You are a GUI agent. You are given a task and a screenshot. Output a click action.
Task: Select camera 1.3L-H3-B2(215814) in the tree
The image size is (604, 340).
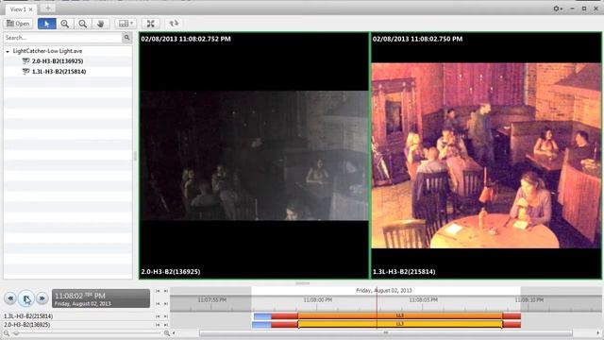tap(59, 72)
